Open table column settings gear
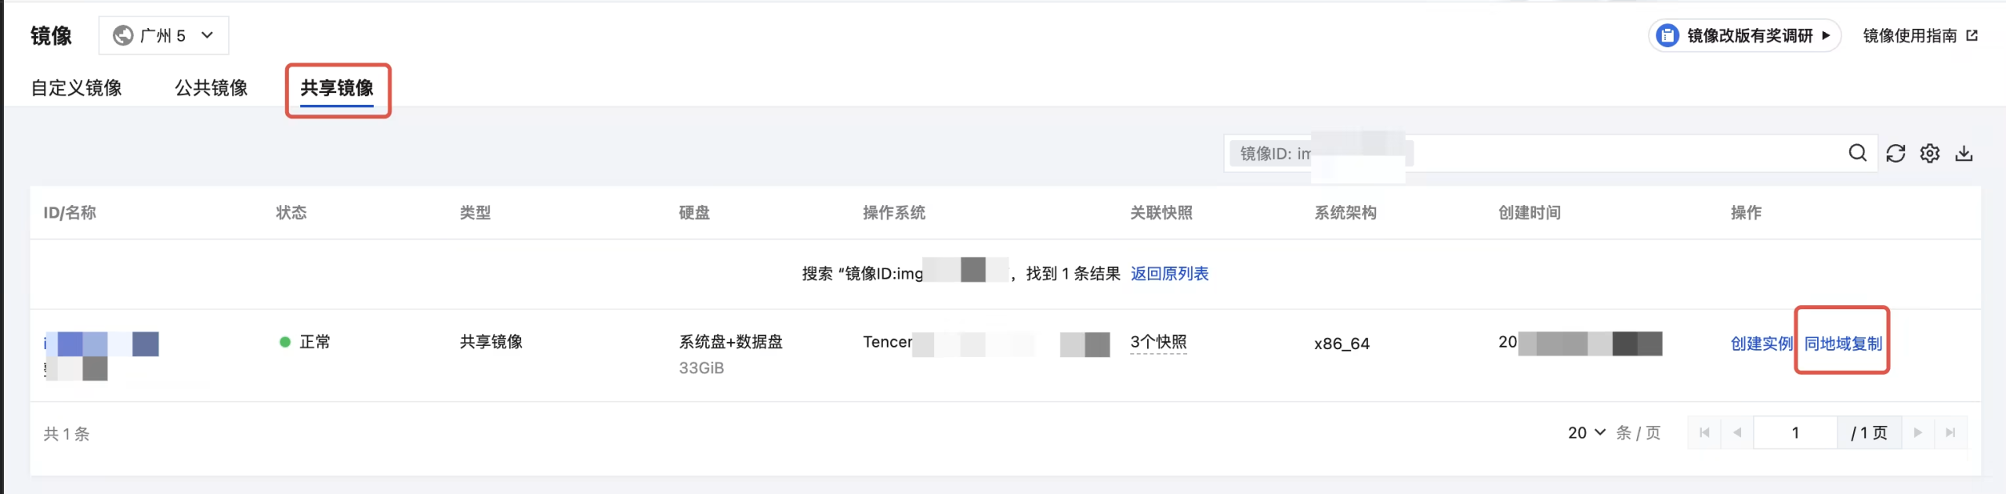 point(1929,153)
